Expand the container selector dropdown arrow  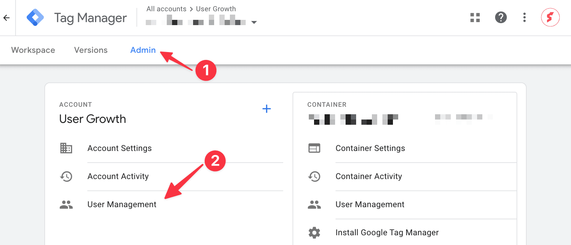click(x=254, y=22)
